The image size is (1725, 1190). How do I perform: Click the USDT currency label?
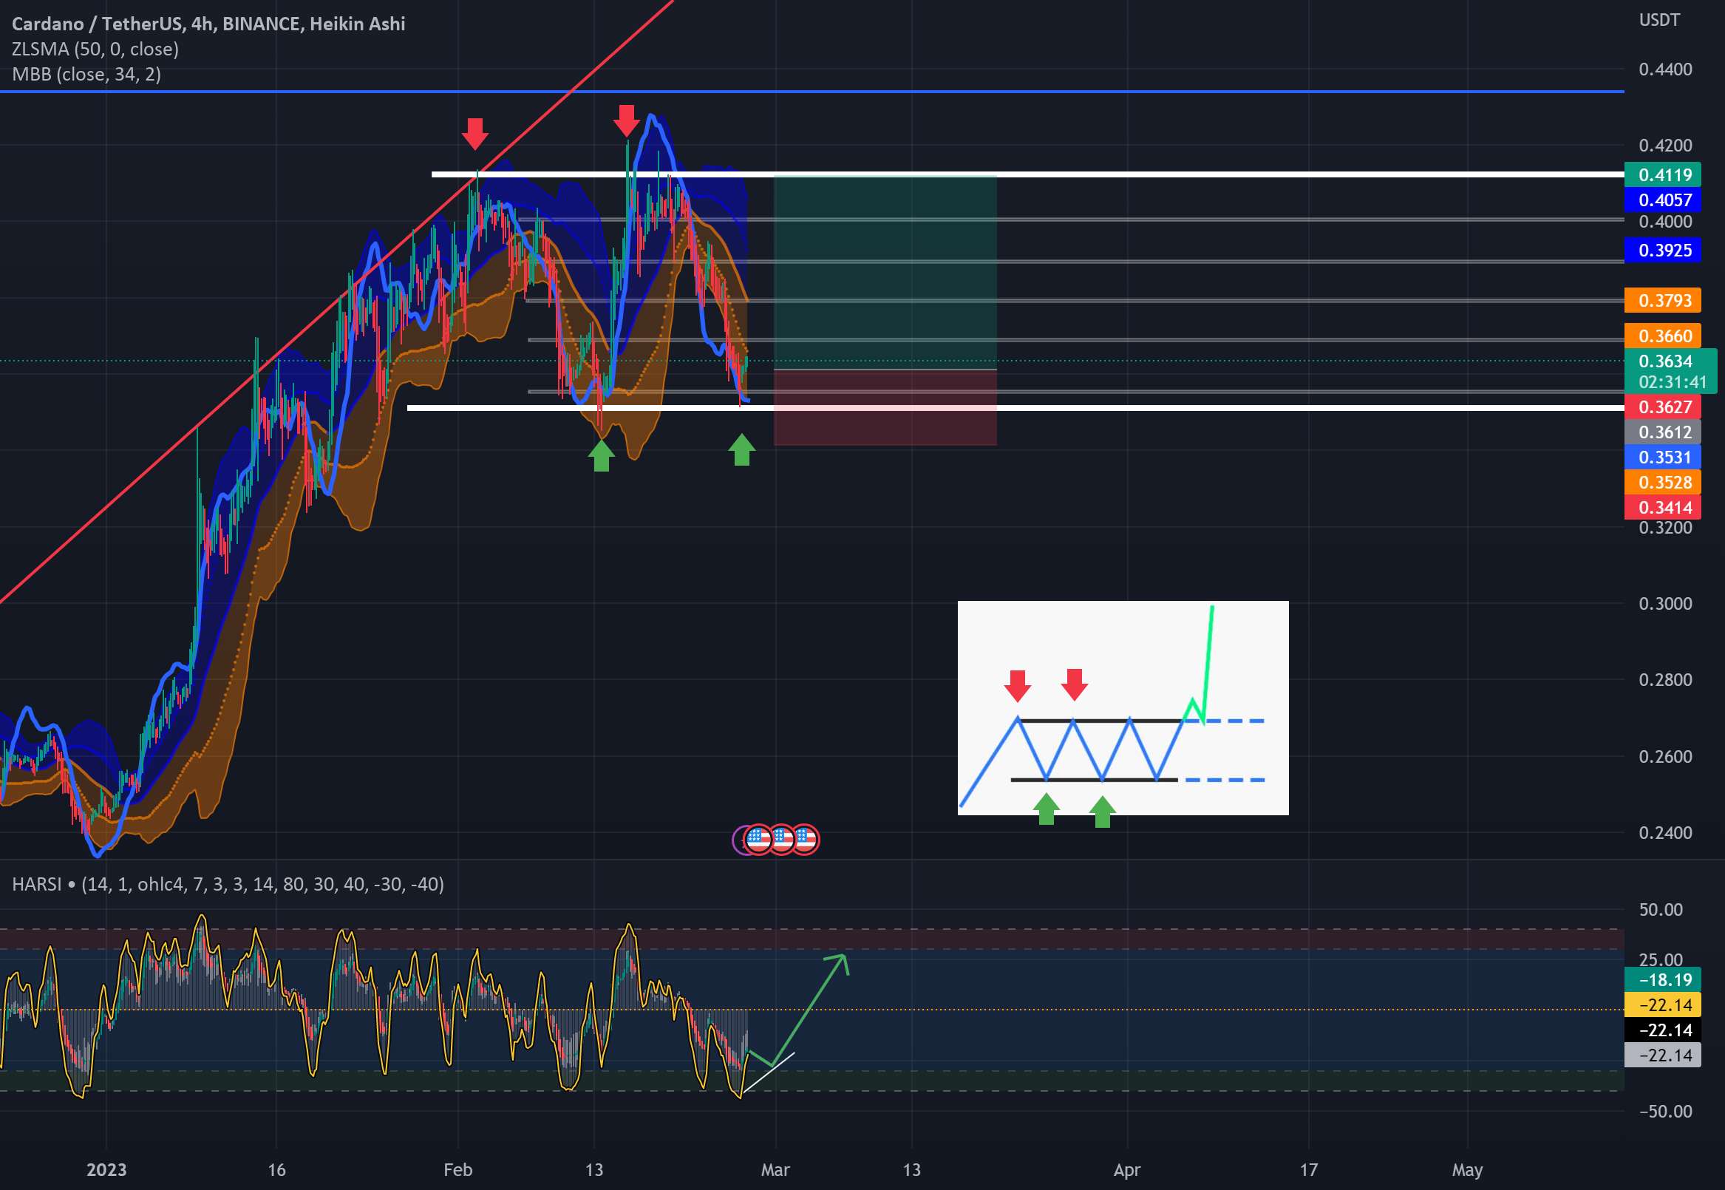coord(1659,20)
